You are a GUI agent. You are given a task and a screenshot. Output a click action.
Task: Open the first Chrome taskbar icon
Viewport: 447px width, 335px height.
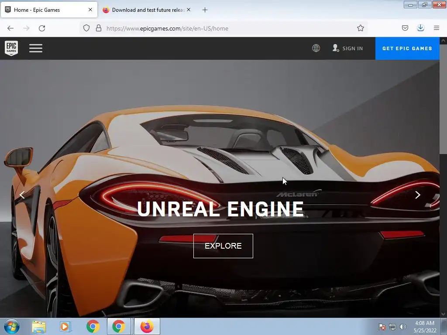93,326
